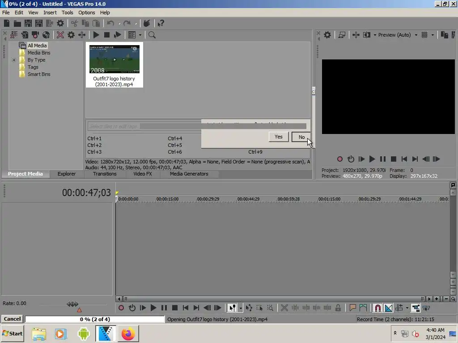The image size is (458, 343).
Task: Open the Options menu
Action: click(x=86, y=13)
